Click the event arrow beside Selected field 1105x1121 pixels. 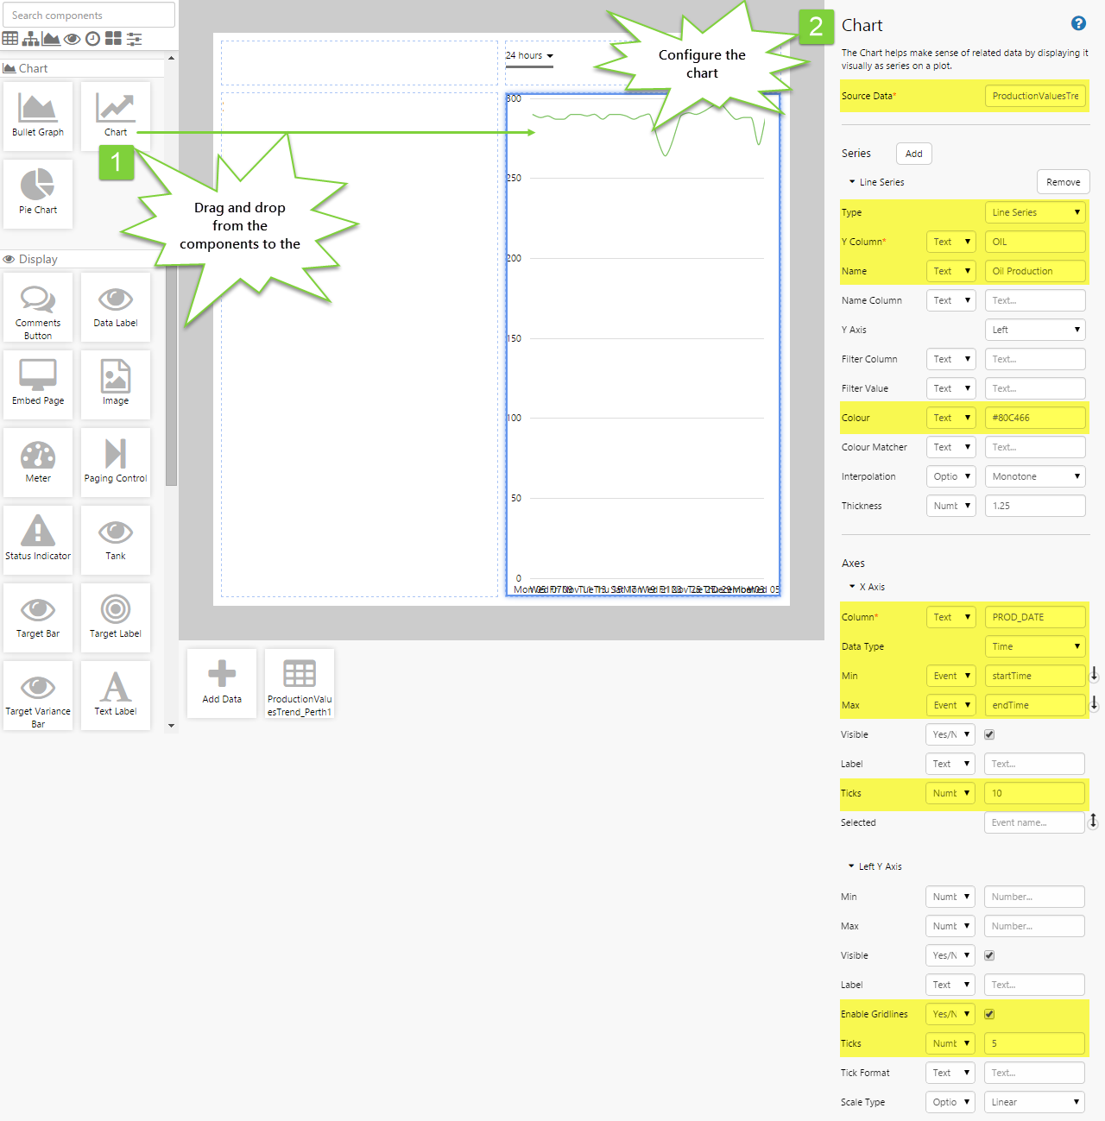pos(1094,822)
